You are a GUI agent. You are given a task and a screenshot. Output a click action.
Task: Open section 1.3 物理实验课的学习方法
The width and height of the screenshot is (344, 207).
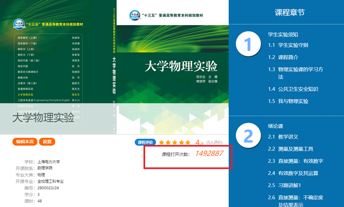tap(296, 73)
